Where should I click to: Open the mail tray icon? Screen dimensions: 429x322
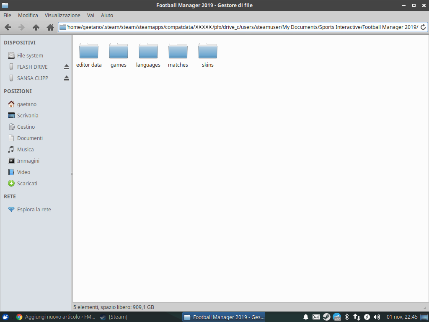[x=316, y=317]
